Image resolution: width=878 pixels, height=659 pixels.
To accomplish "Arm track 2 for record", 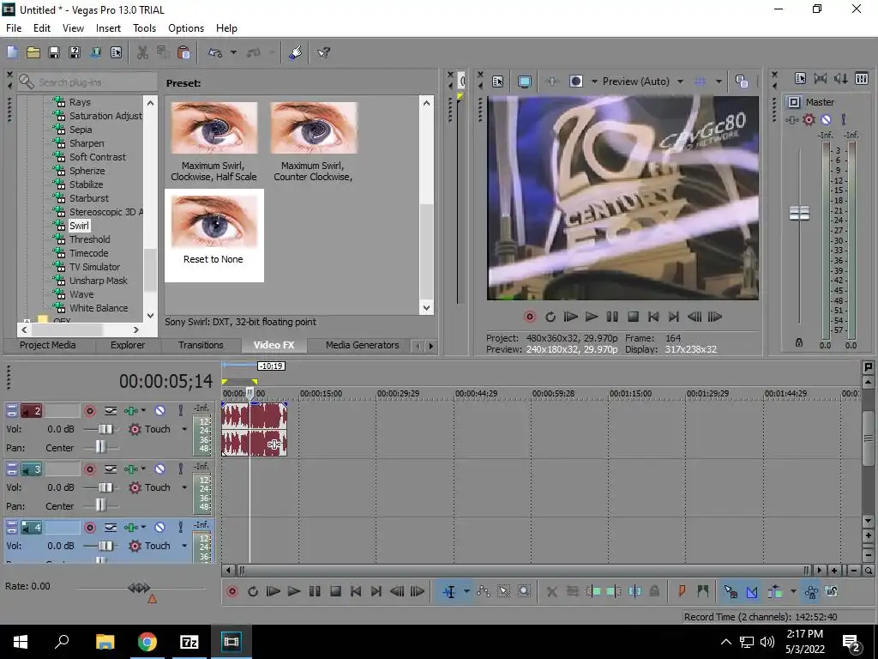I will click(x=89, y=411).
